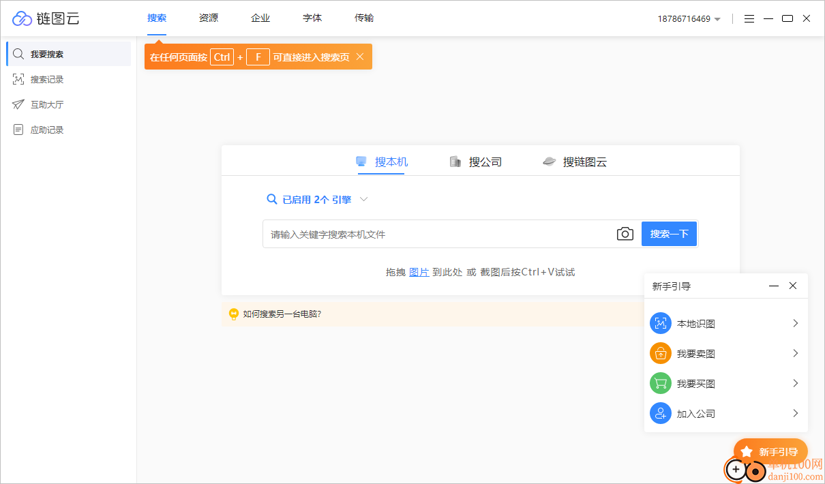Open the account dropdown next to 18786716469
Viewport: 825px width, 484px height.
pyautogui.click(x=716, y=18)
